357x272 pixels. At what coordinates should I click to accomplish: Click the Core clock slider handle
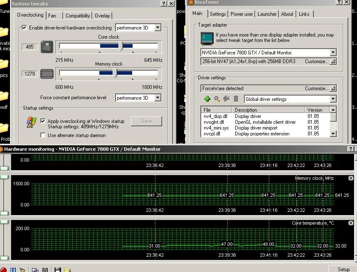[121, 46]
